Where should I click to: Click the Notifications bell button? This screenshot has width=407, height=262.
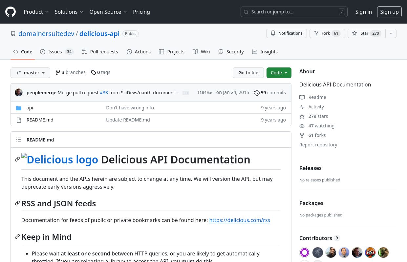(x=287, y=33)
